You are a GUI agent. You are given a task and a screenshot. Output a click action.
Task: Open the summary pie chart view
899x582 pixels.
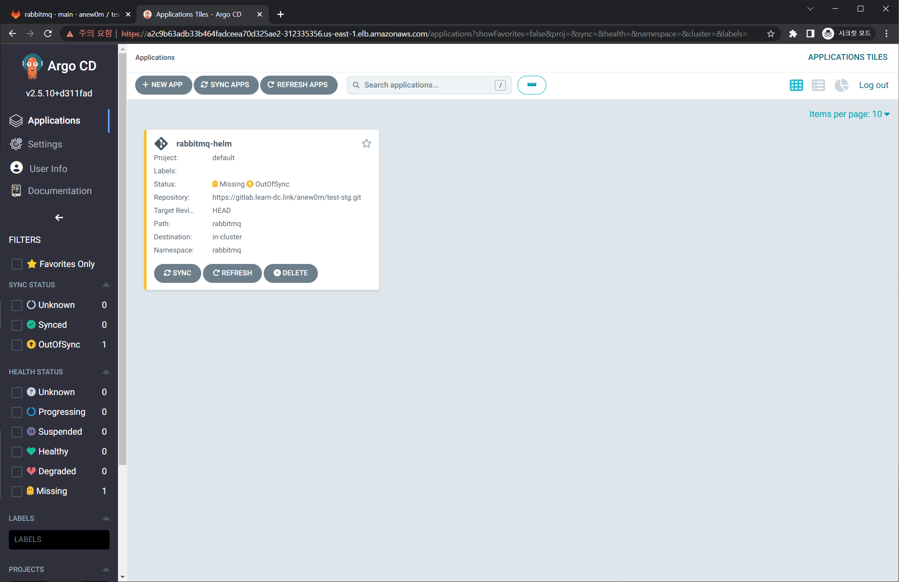(841, 85)
